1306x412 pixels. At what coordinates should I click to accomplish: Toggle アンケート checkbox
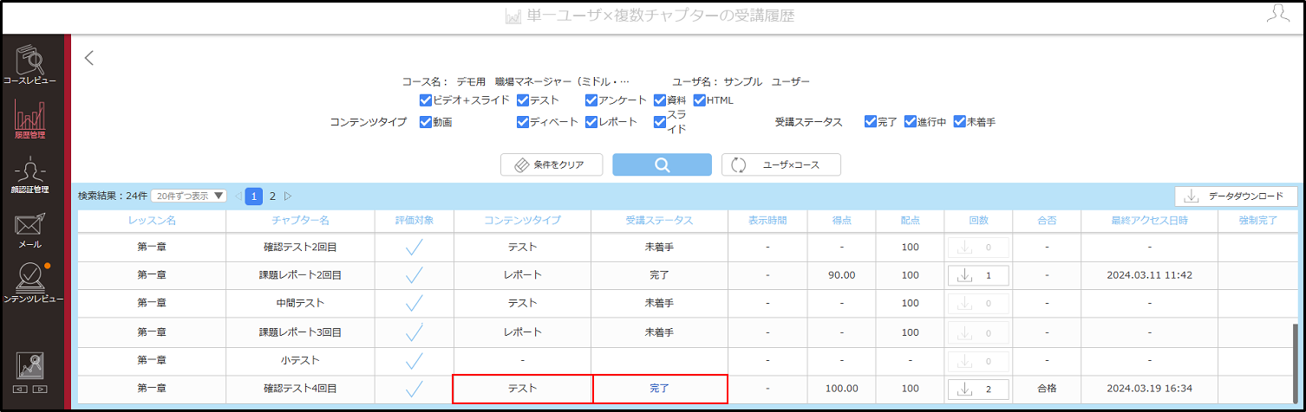tap(591, 100)
